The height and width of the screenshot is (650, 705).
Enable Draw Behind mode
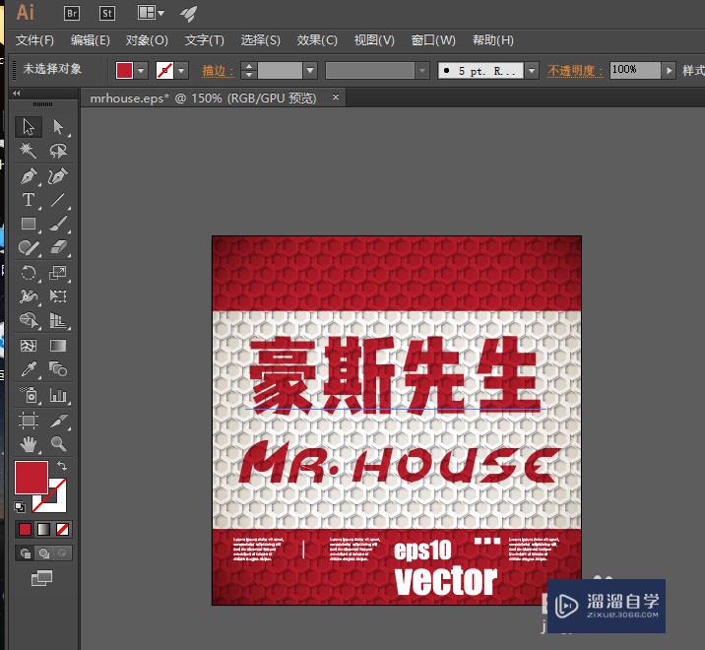[43, 552]
